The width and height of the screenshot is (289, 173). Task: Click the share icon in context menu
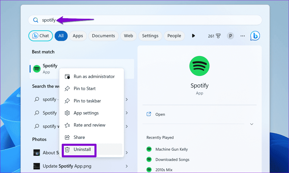coord(67,137)
